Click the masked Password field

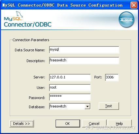70,97
